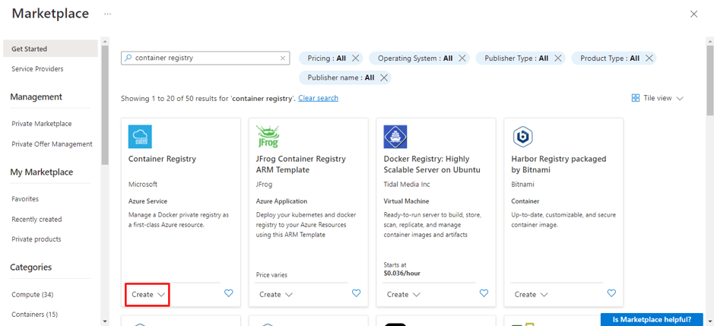Viewport: 714px width, 326px height.
Task: Favorite the Harbor Registry heart icon
Action: [611, 293]
